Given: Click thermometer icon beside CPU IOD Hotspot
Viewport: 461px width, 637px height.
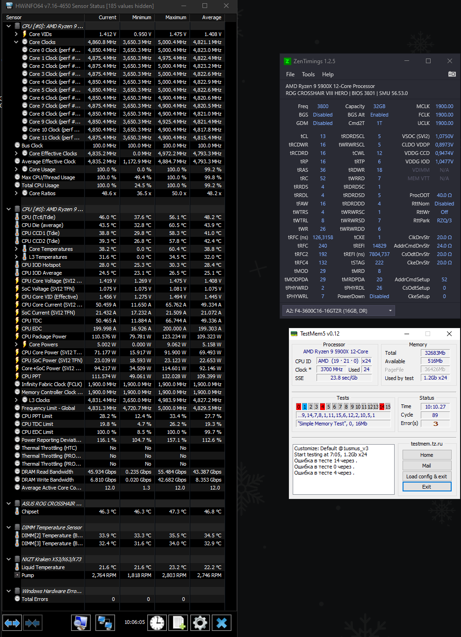Looking at the screenshot, I should [17, 265].
